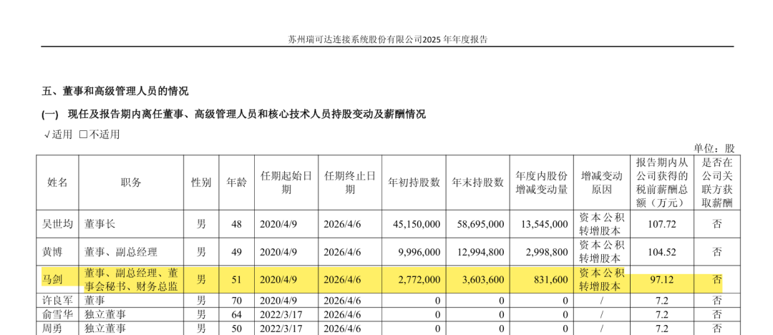The width and height of the screenshot is (773, 335).
Task: Click the value 9,996,000
Action: click(419, 252)
